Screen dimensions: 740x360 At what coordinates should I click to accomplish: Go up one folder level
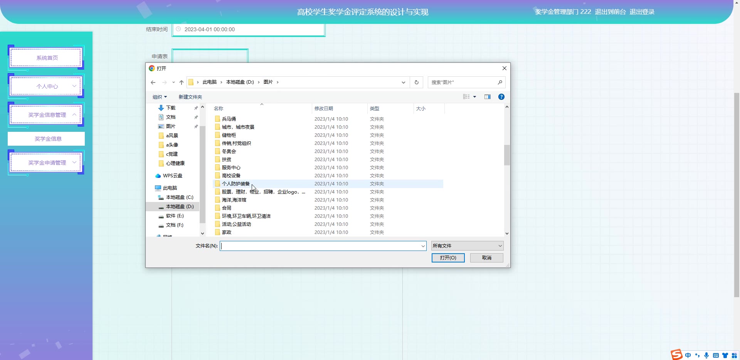point(182,82)
